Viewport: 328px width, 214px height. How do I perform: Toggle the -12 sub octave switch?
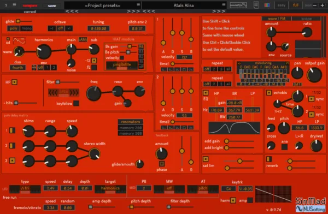coord(94,61)
